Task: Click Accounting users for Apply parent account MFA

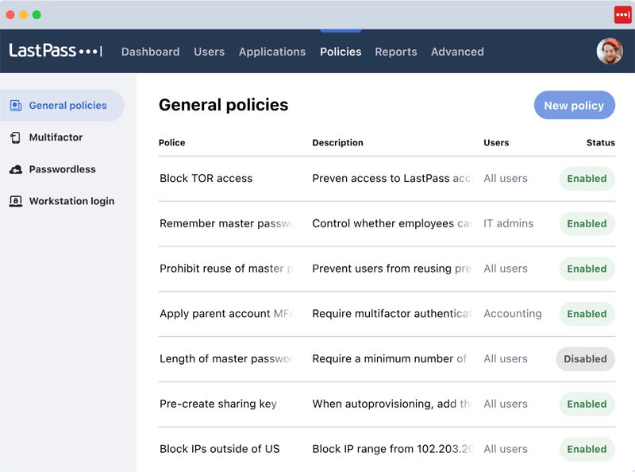Action: tap(512, 314)
